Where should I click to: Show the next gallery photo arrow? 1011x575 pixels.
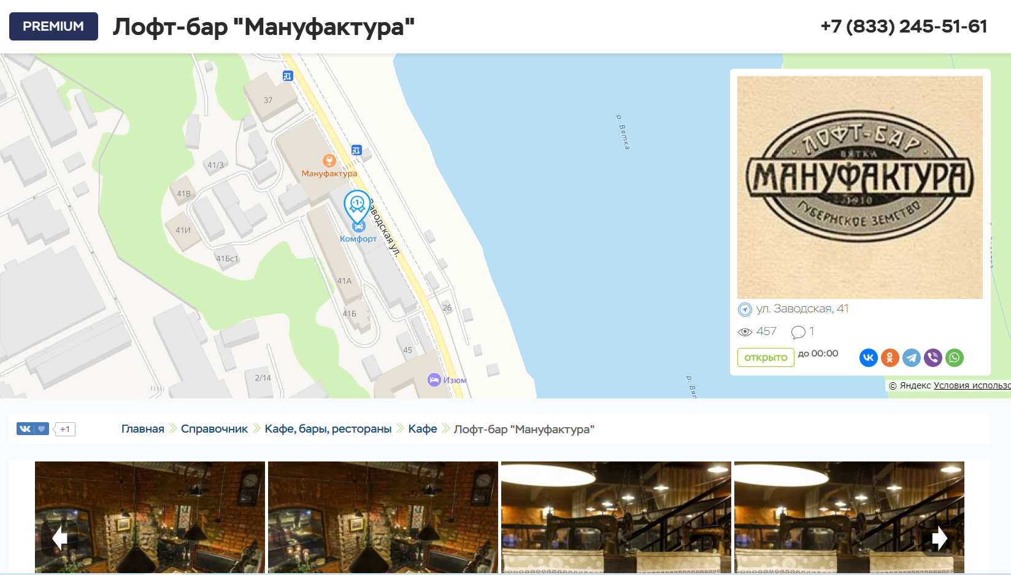coord(939,538)
